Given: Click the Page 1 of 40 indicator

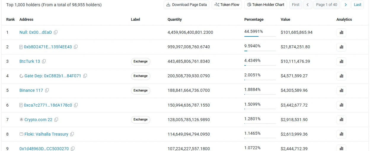Looking at the screenshot, I should point(327,5).
